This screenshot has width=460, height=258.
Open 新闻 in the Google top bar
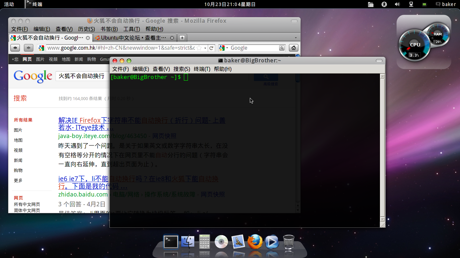[x=79, y=59]
